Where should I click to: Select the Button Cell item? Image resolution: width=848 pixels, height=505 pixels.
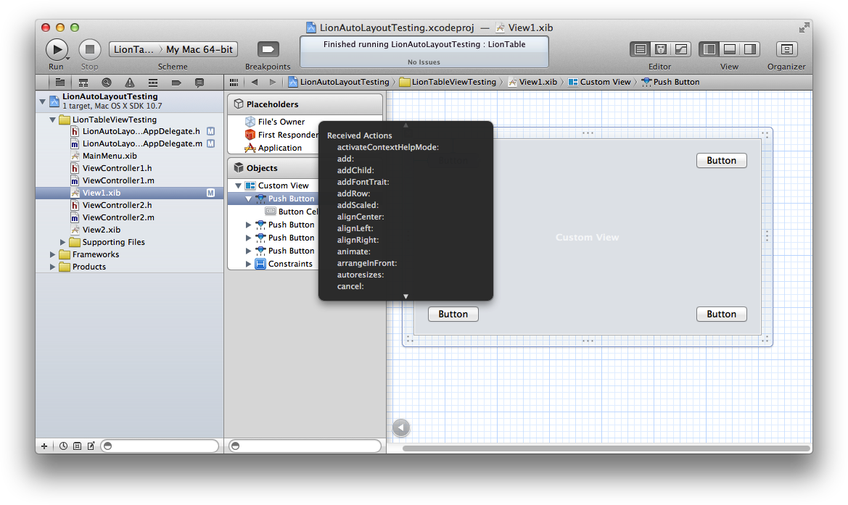292,212
